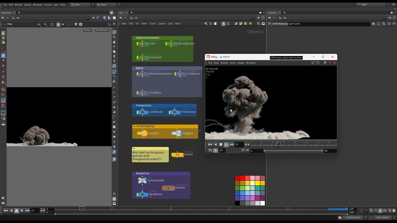Select the top tool in the viewport left toolbar

(3, 33)
